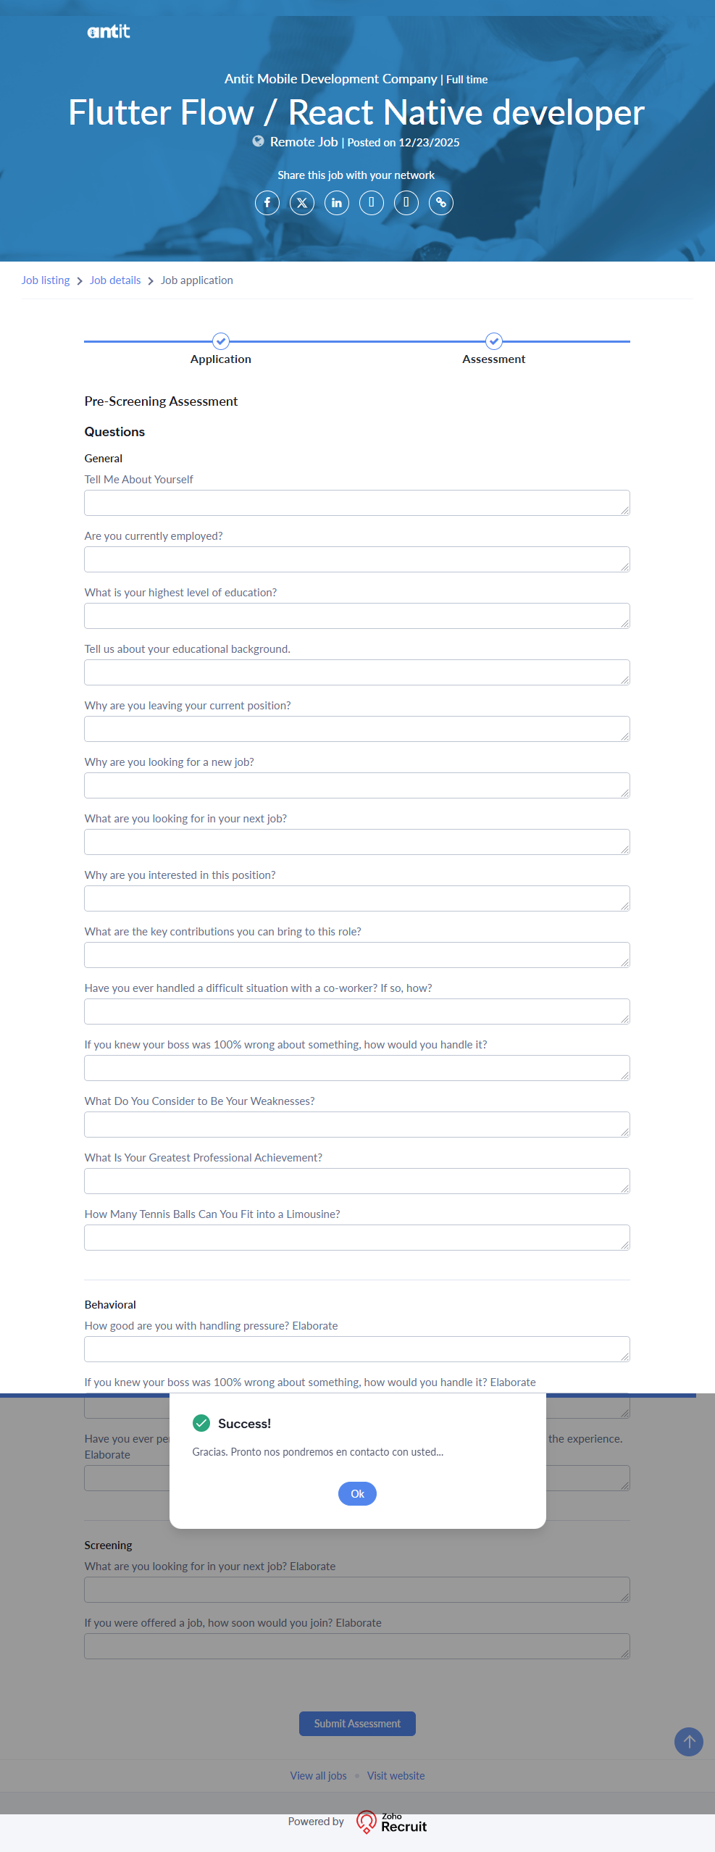This screenshot has width=715, height=1852.
Task: Click the Assessment step checkmark circle
Action: [494, 341]
